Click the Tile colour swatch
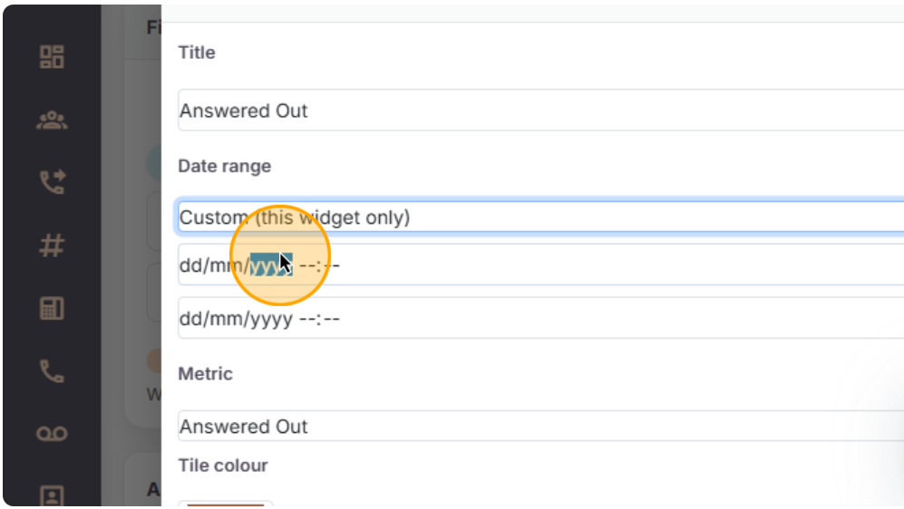This screenshot has width=904, height=509. pos(225,504)
